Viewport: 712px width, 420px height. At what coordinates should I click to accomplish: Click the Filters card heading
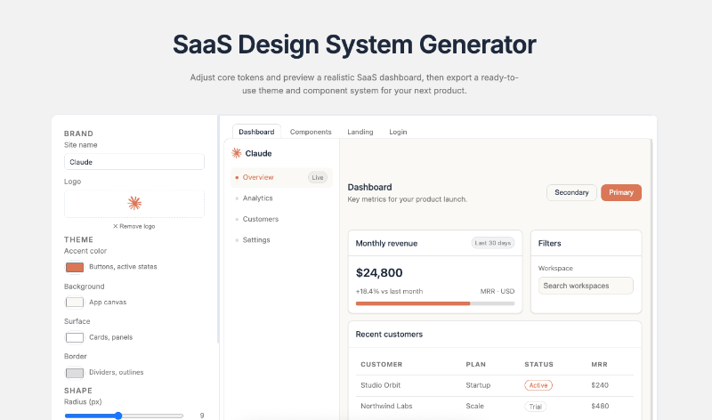[549, 244]
